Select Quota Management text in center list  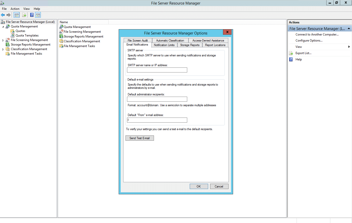coord(77,27)
